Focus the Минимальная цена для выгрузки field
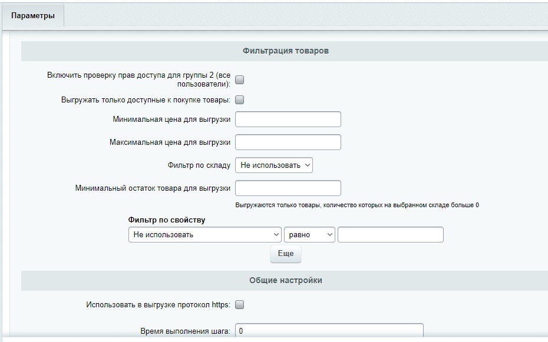Screen dimensions: 548x342 pyautogui.click(x=288, y=119)
